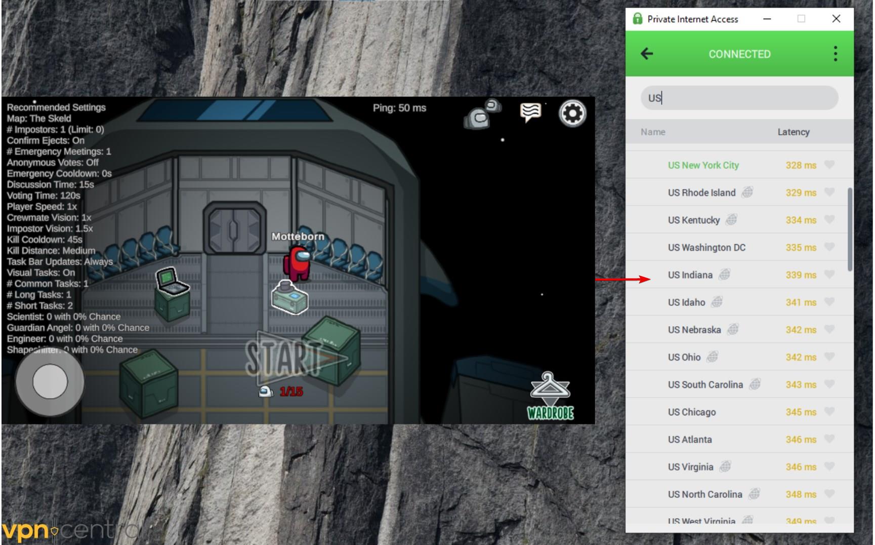Toggle favorite heart for US Chicago
Viewport: 875px width, 545px height.
(x=829, y=412)
